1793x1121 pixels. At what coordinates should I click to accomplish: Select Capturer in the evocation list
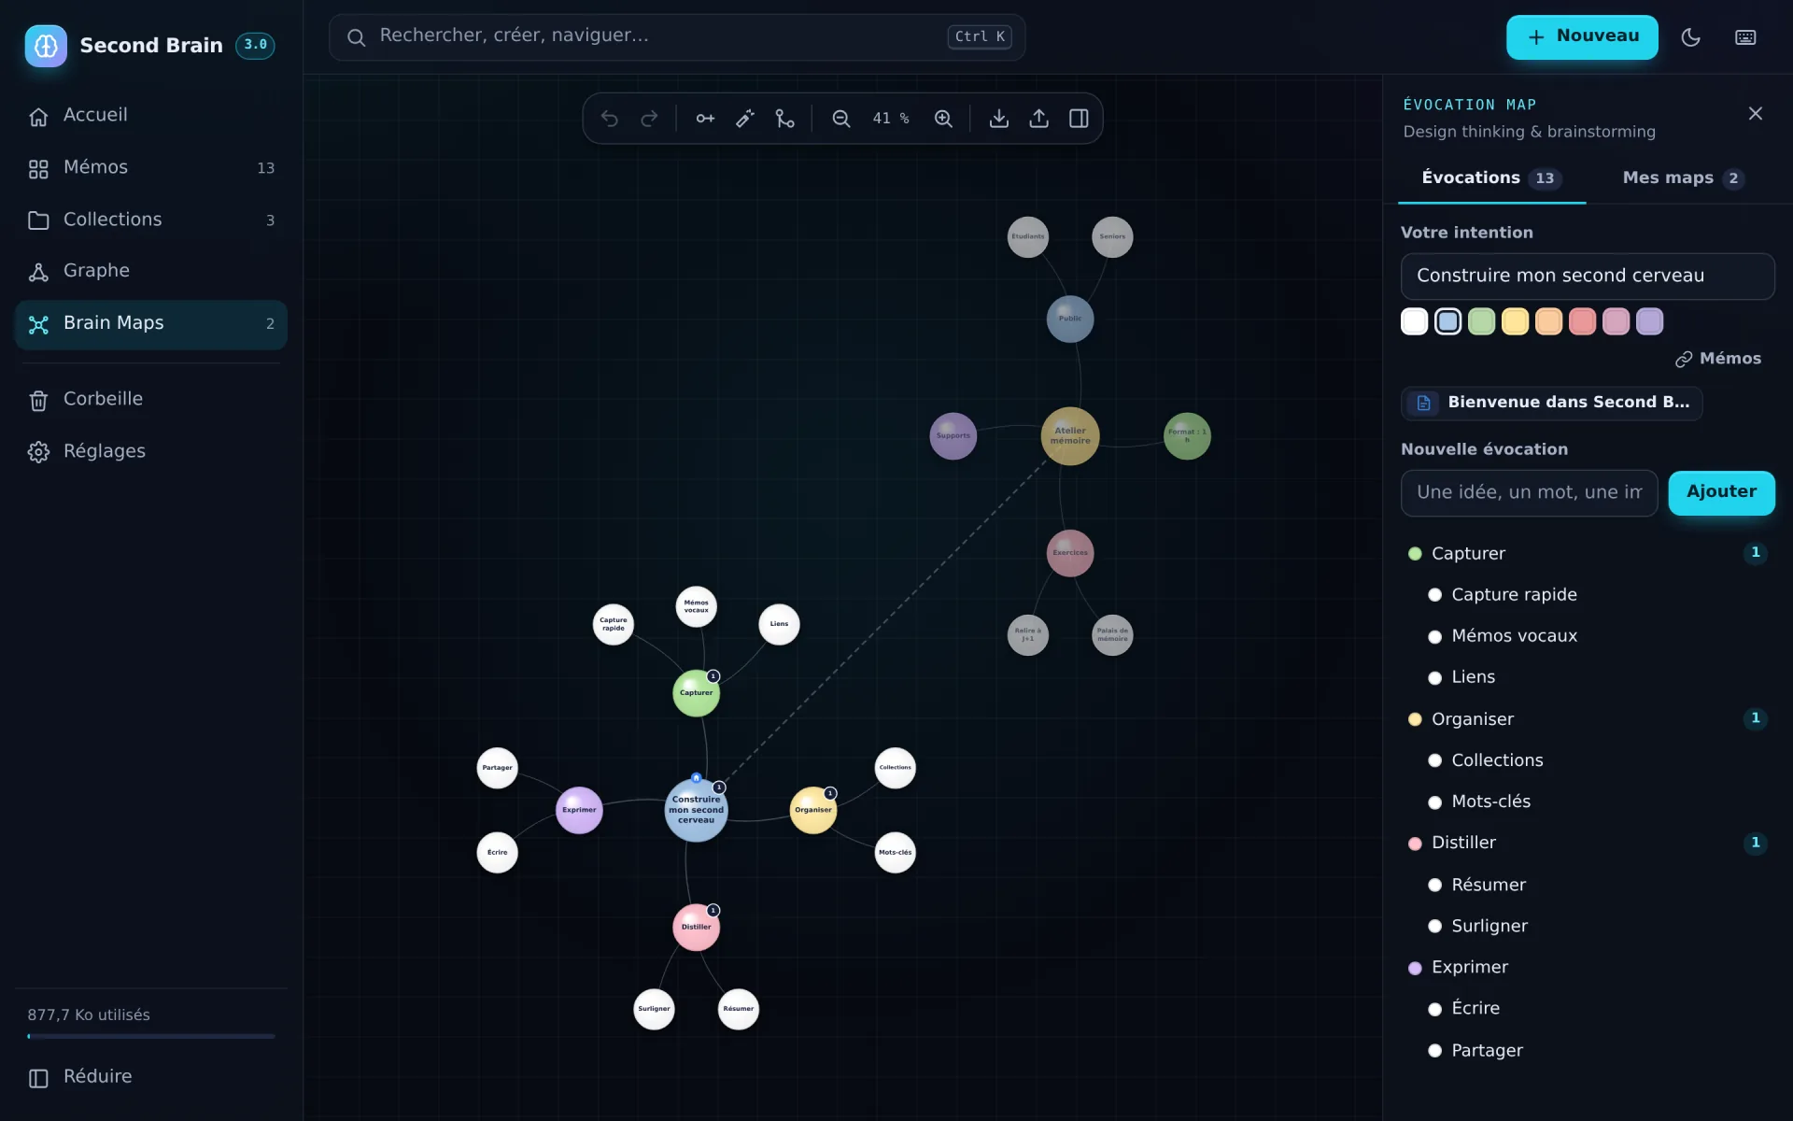click(1588, 554)
